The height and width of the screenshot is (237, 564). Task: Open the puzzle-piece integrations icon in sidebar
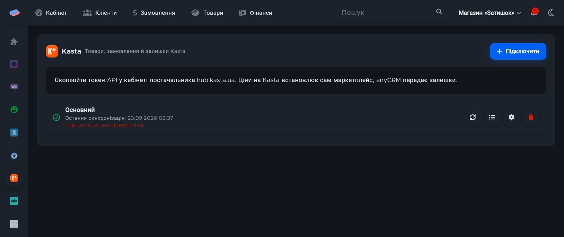pos(14,41)
